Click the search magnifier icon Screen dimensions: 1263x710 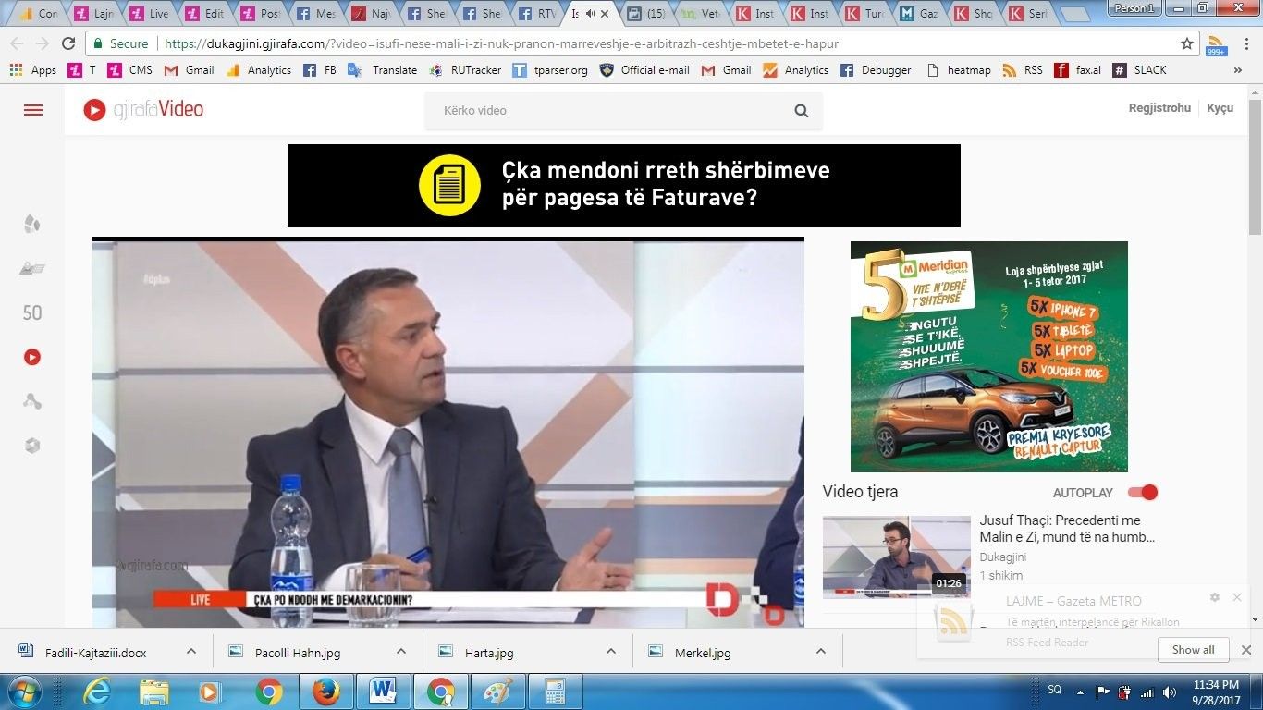point(801,111)
